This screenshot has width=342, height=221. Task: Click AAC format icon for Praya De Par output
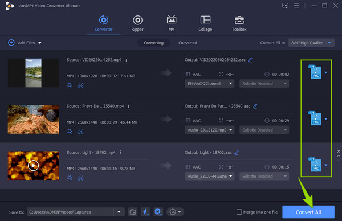click(x=315, y=118)
